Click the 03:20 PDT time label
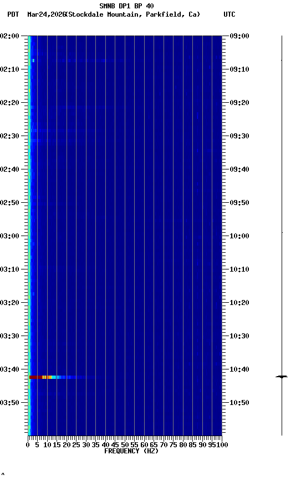 9,303
